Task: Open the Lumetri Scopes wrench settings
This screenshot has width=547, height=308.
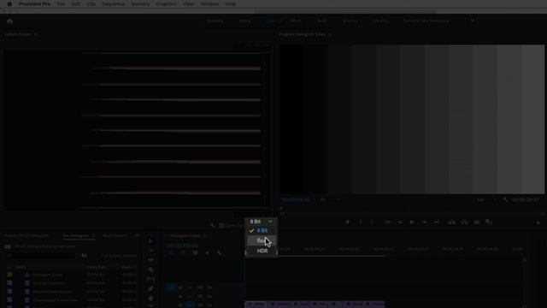Action: [x=213, y=226]
